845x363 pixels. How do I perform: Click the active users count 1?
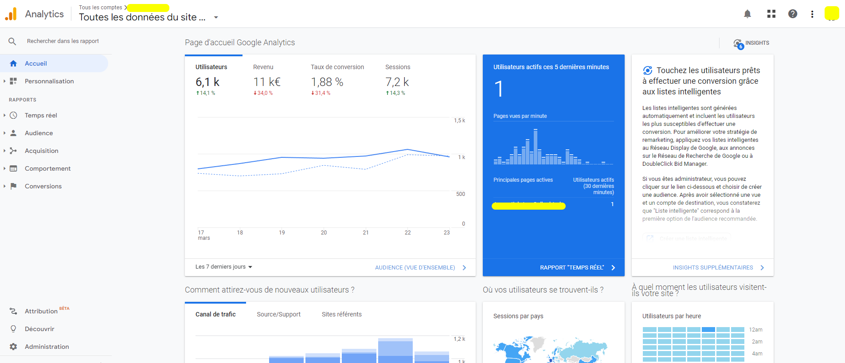pyautogui.click(x=499, y=89)
